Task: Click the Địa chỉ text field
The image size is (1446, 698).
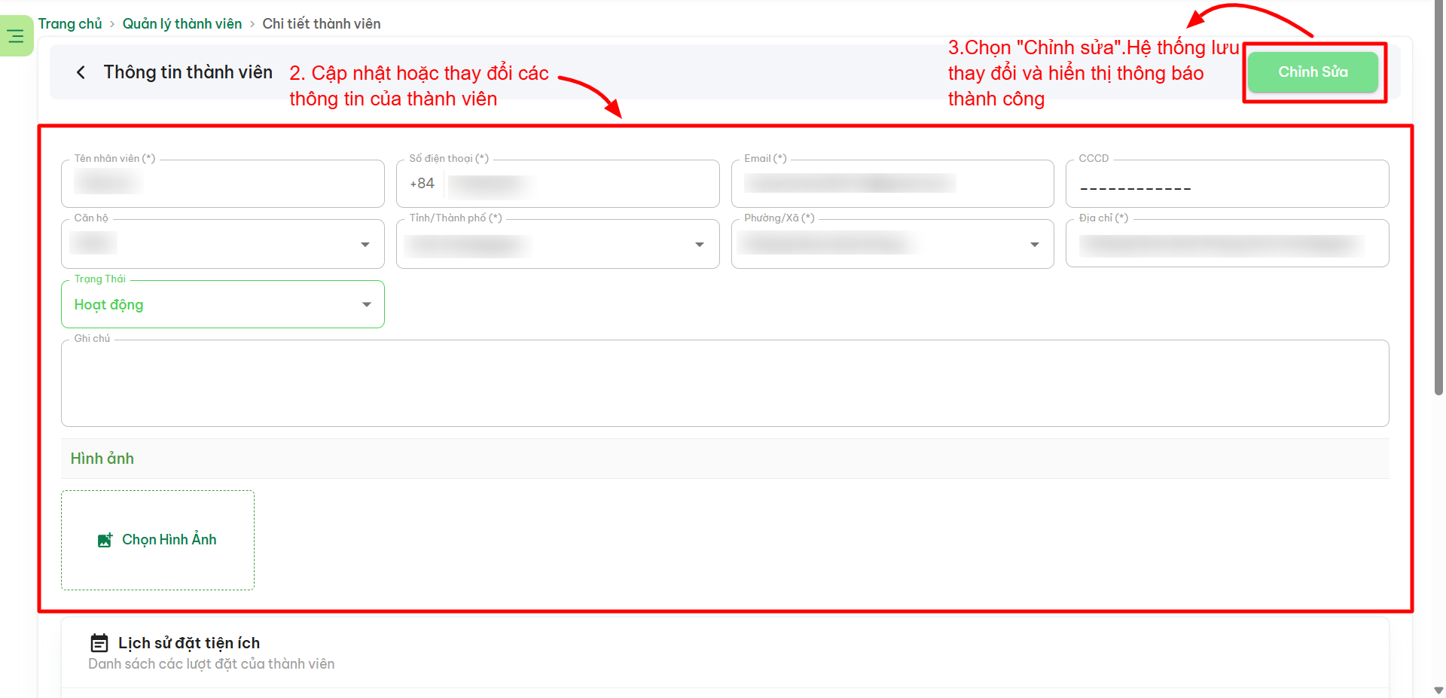Action: 1226,245
